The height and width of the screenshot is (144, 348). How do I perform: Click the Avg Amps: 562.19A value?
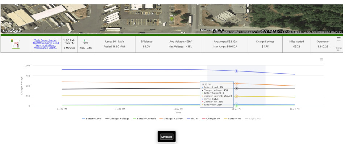225,41
